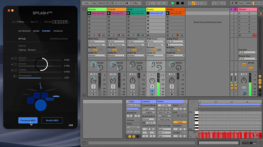Toggle the AI switch for Triplets

[x=15, y=70]
